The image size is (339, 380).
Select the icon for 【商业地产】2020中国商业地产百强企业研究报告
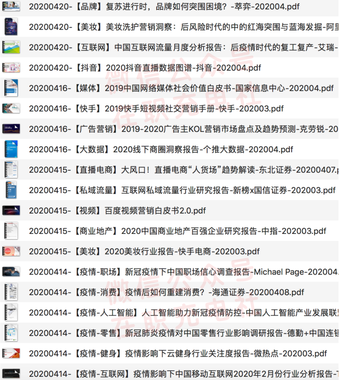[x=11, y=231]
